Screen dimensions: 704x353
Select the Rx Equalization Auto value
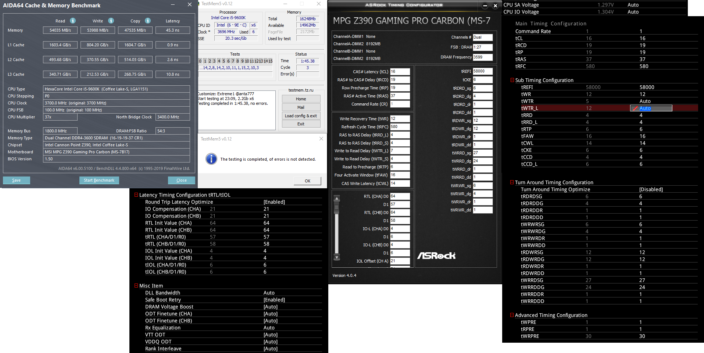pyautogui.click(x=269, y=328)
